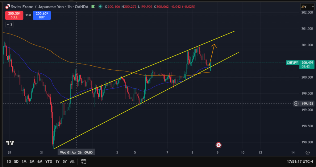Click the date 14 on the time axis
Viewport: 316px width, 167px height.
(293, 153)
